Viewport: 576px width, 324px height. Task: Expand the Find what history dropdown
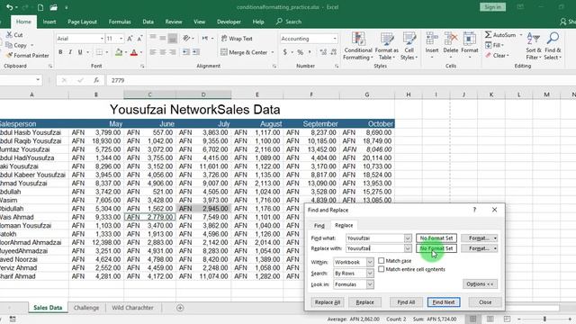click(408, 238)
